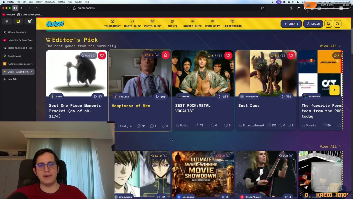Click the Create button

click(291, 24)
